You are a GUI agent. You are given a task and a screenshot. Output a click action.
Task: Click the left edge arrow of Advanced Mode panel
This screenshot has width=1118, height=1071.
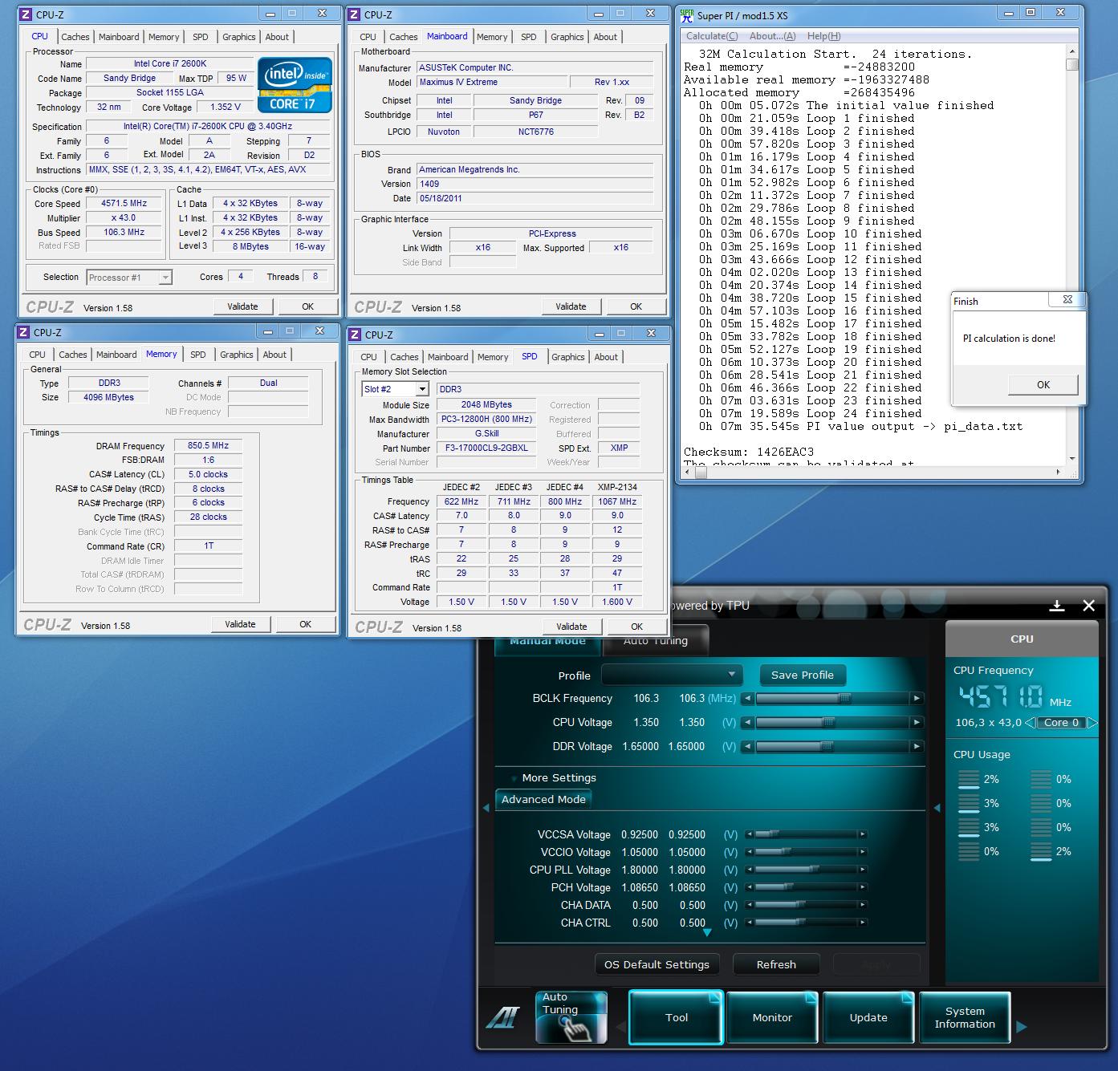[x=486, y=808]
